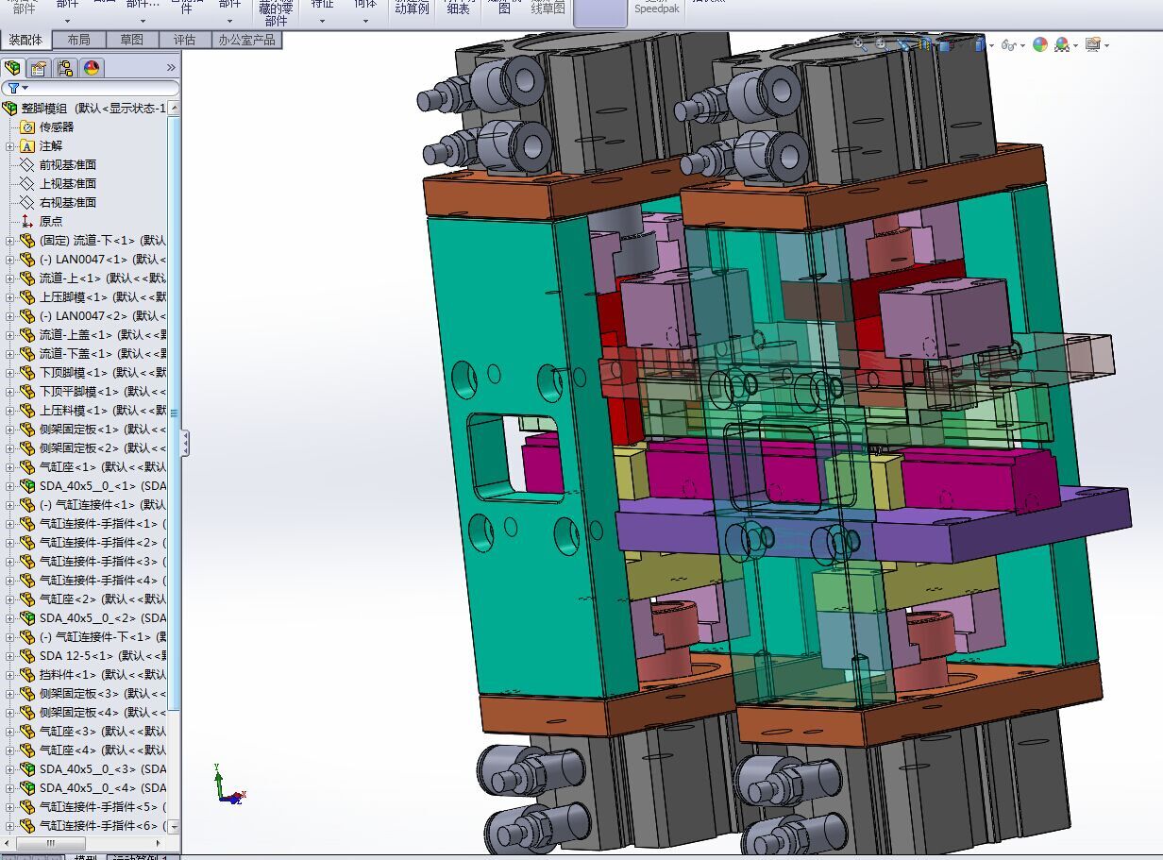Select the 前视基准面 plane in tree
The width and height of the screenshot is (1163, 860).
pyautogui.click(x=67, y=164)
